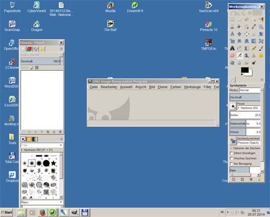Select the Move tool

pyautogui.click(x=239, y=34)
